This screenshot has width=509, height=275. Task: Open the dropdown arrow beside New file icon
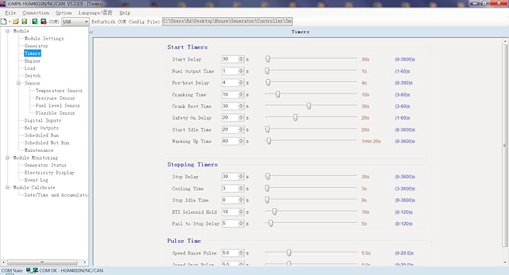coord(10,22)
